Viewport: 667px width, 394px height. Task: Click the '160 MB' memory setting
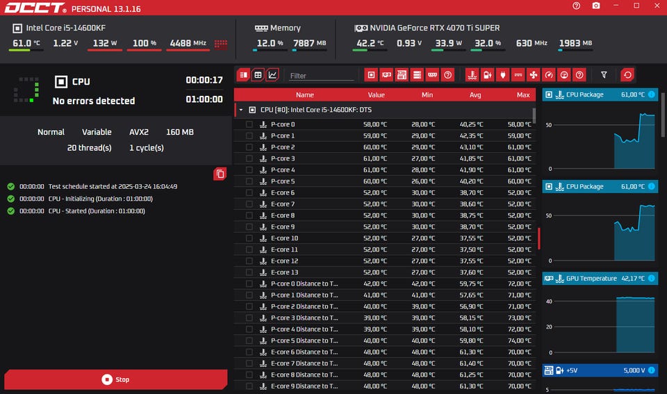[x=180, y=132]
